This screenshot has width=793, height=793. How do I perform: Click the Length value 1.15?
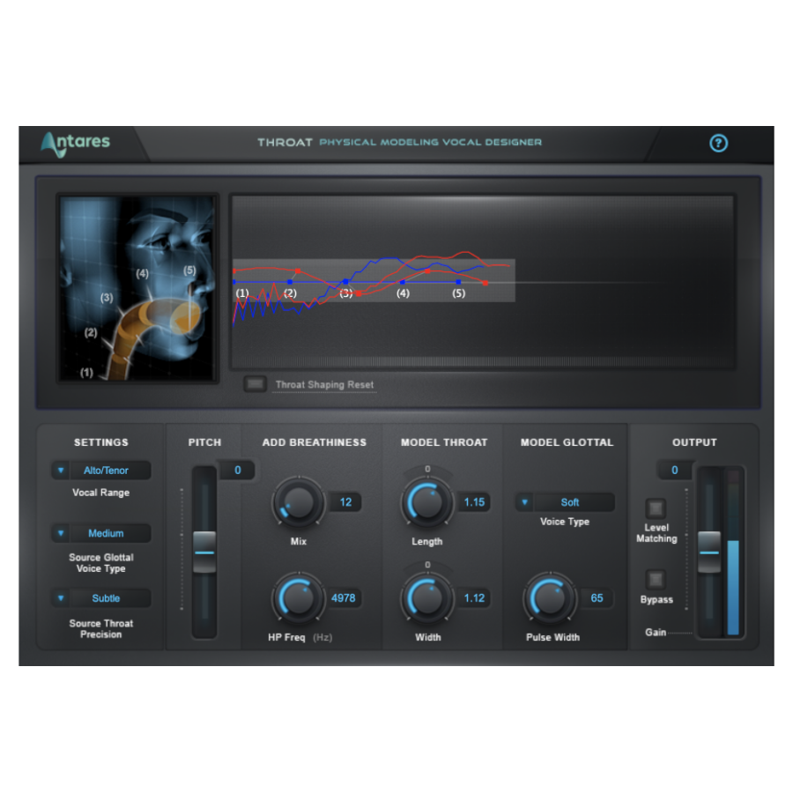click(x=474, y=502)
